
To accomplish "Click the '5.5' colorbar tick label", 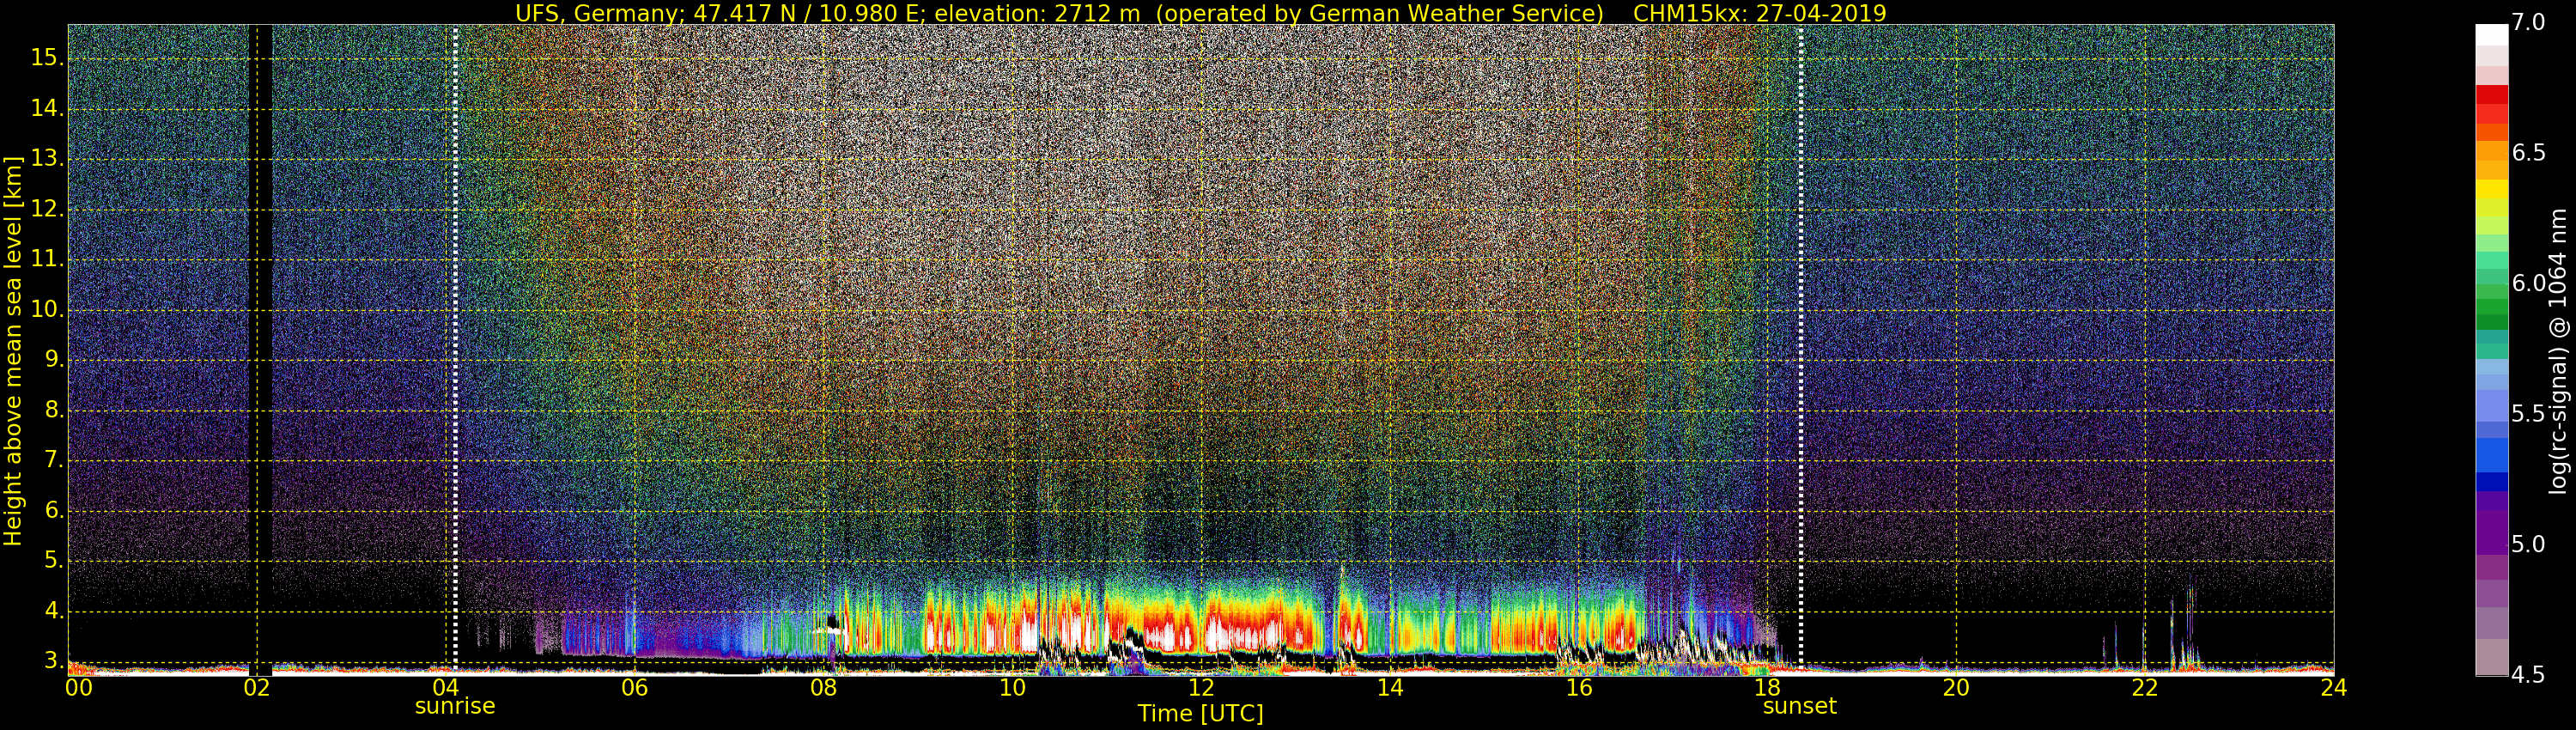I will [2529, 414].
